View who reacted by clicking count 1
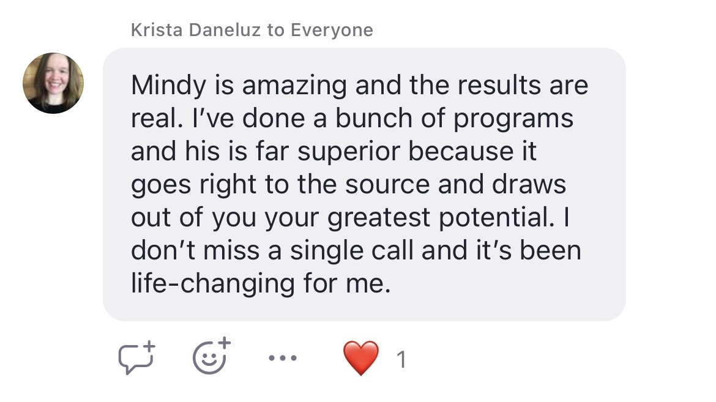Viewport: 716px width, 402px height. click(401, 360)
